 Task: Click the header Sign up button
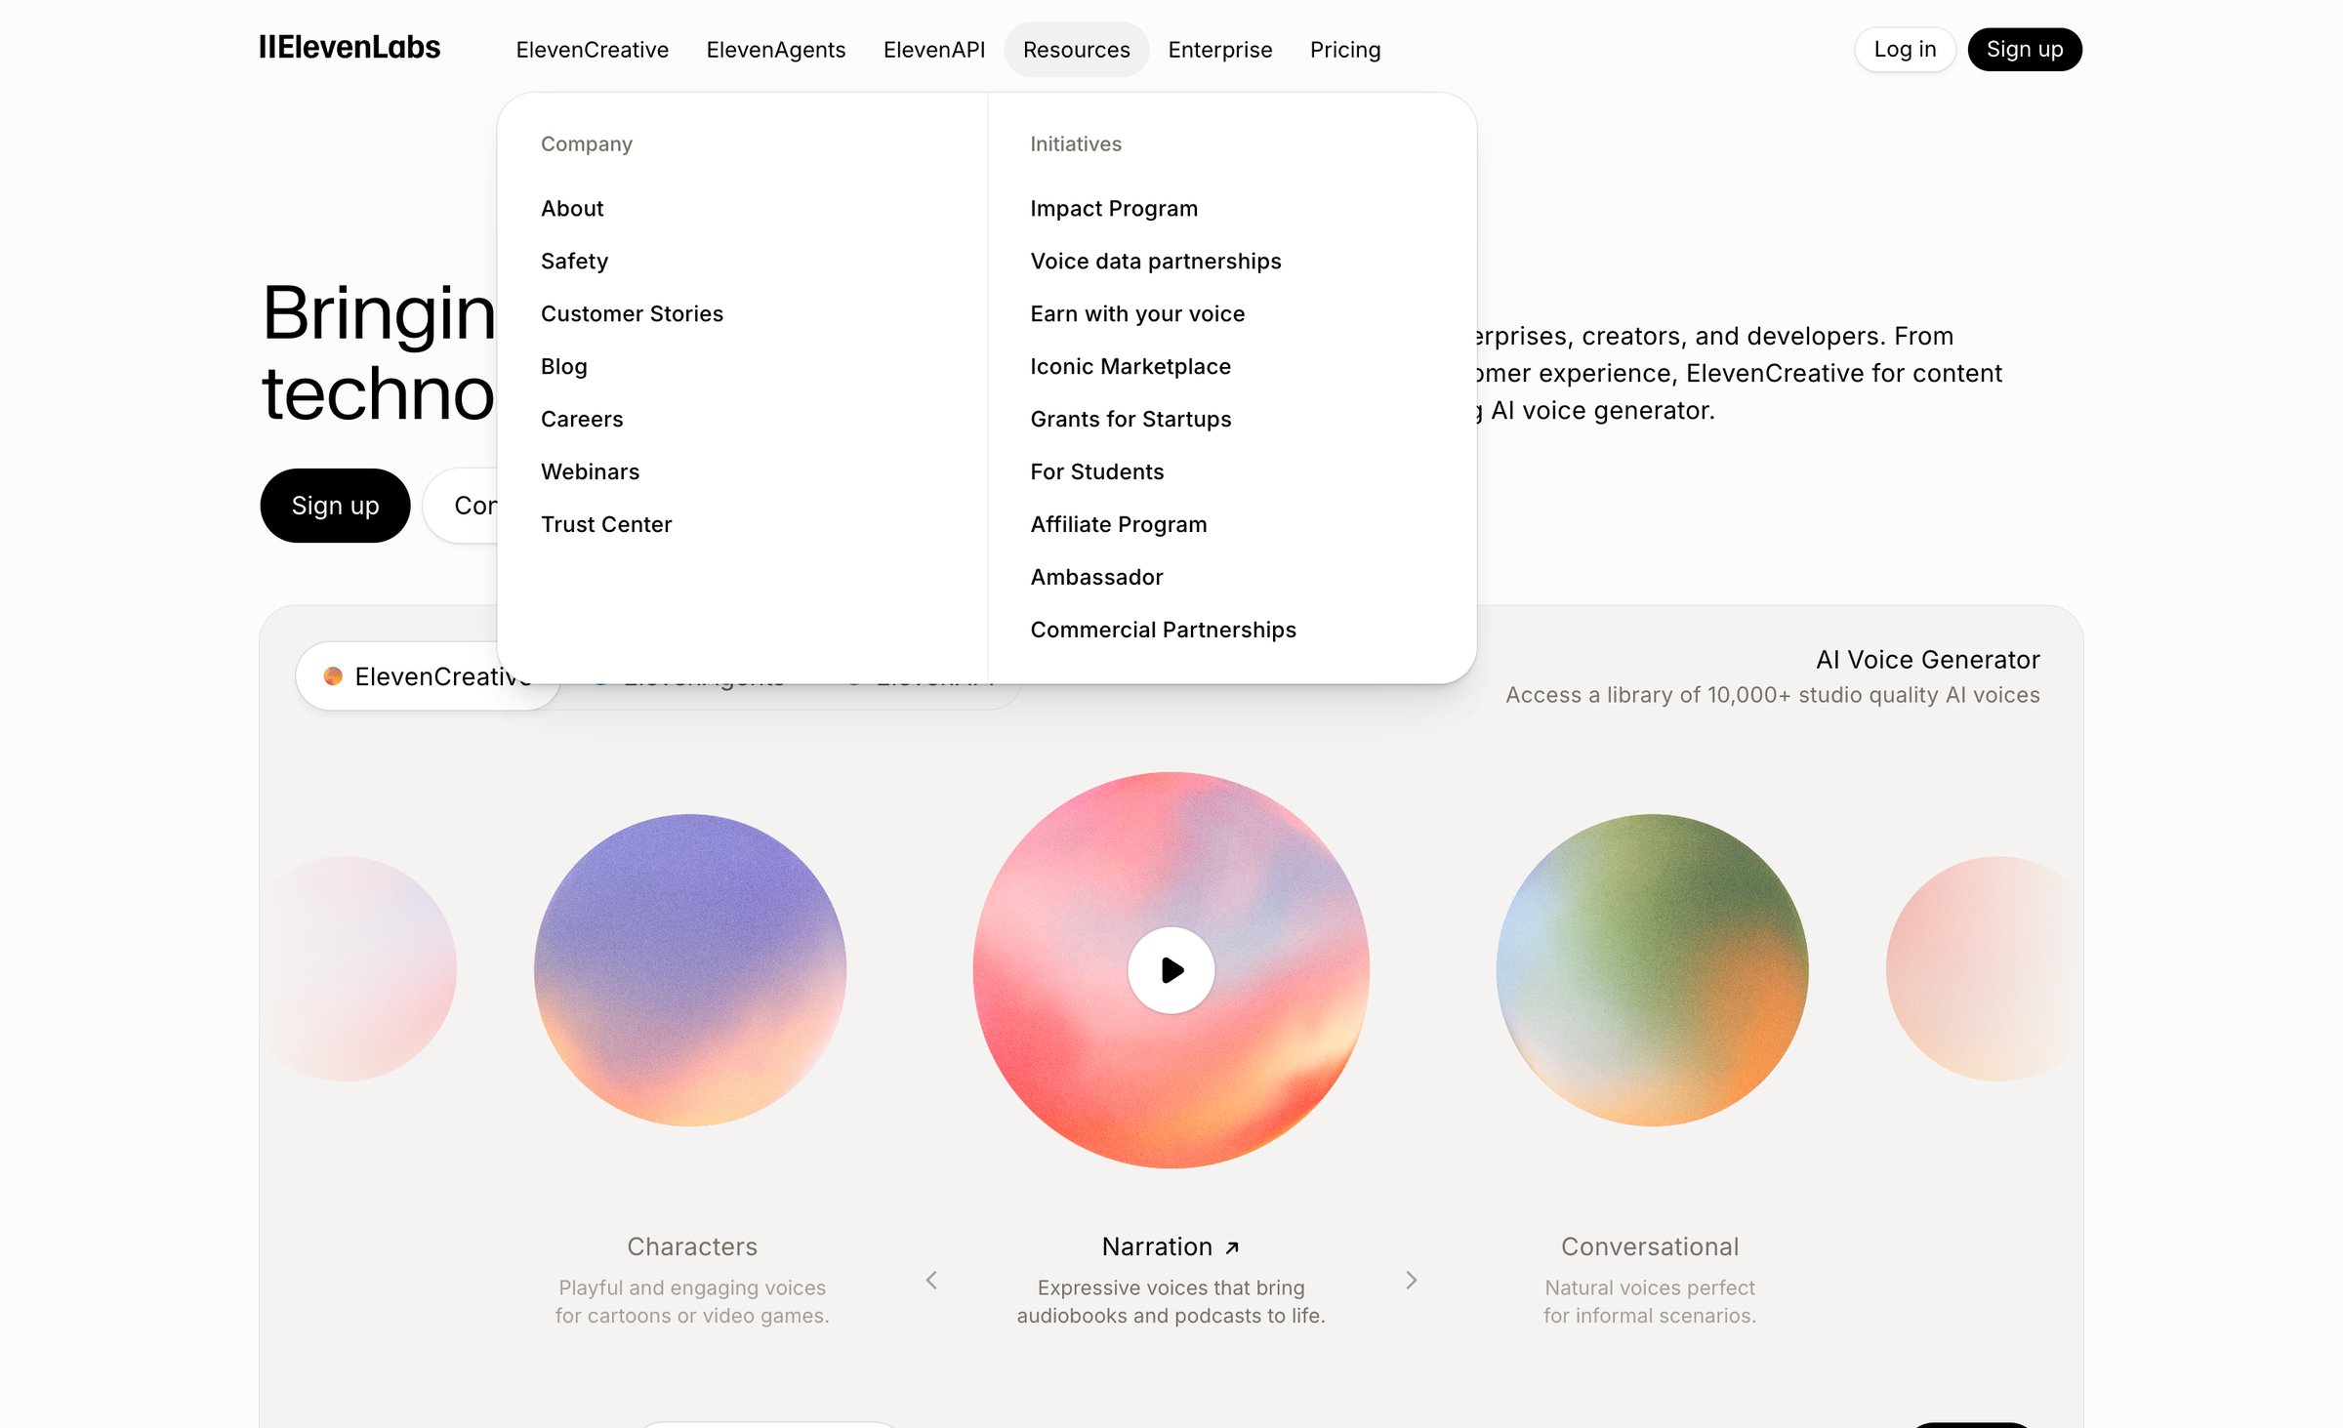[2024, 49]
